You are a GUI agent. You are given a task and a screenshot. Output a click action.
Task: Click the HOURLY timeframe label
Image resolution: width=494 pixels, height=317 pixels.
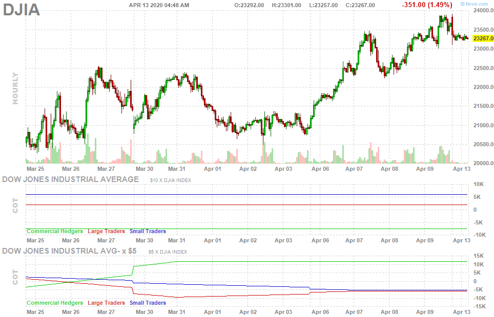(15, 88)
